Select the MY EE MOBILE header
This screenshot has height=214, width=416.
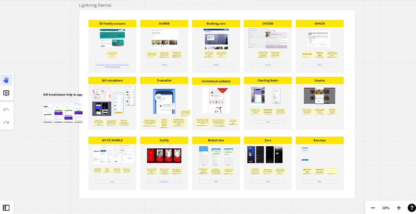pos(112,140)
